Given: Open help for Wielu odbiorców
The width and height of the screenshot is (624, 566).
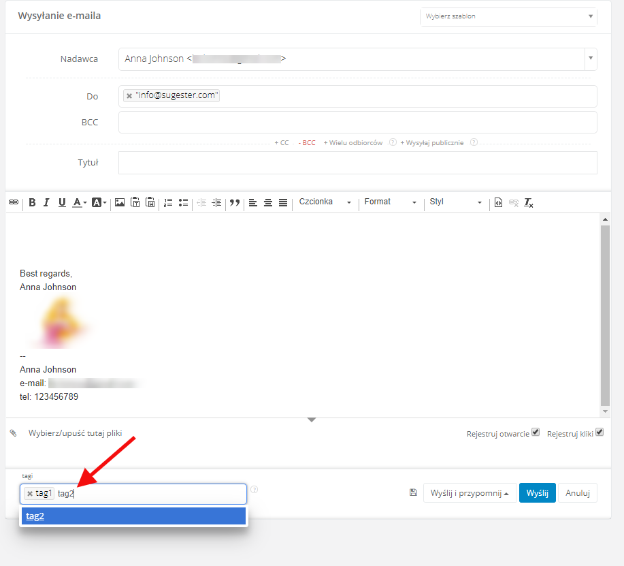Looking at the screenshot, I should click(393, 142).
